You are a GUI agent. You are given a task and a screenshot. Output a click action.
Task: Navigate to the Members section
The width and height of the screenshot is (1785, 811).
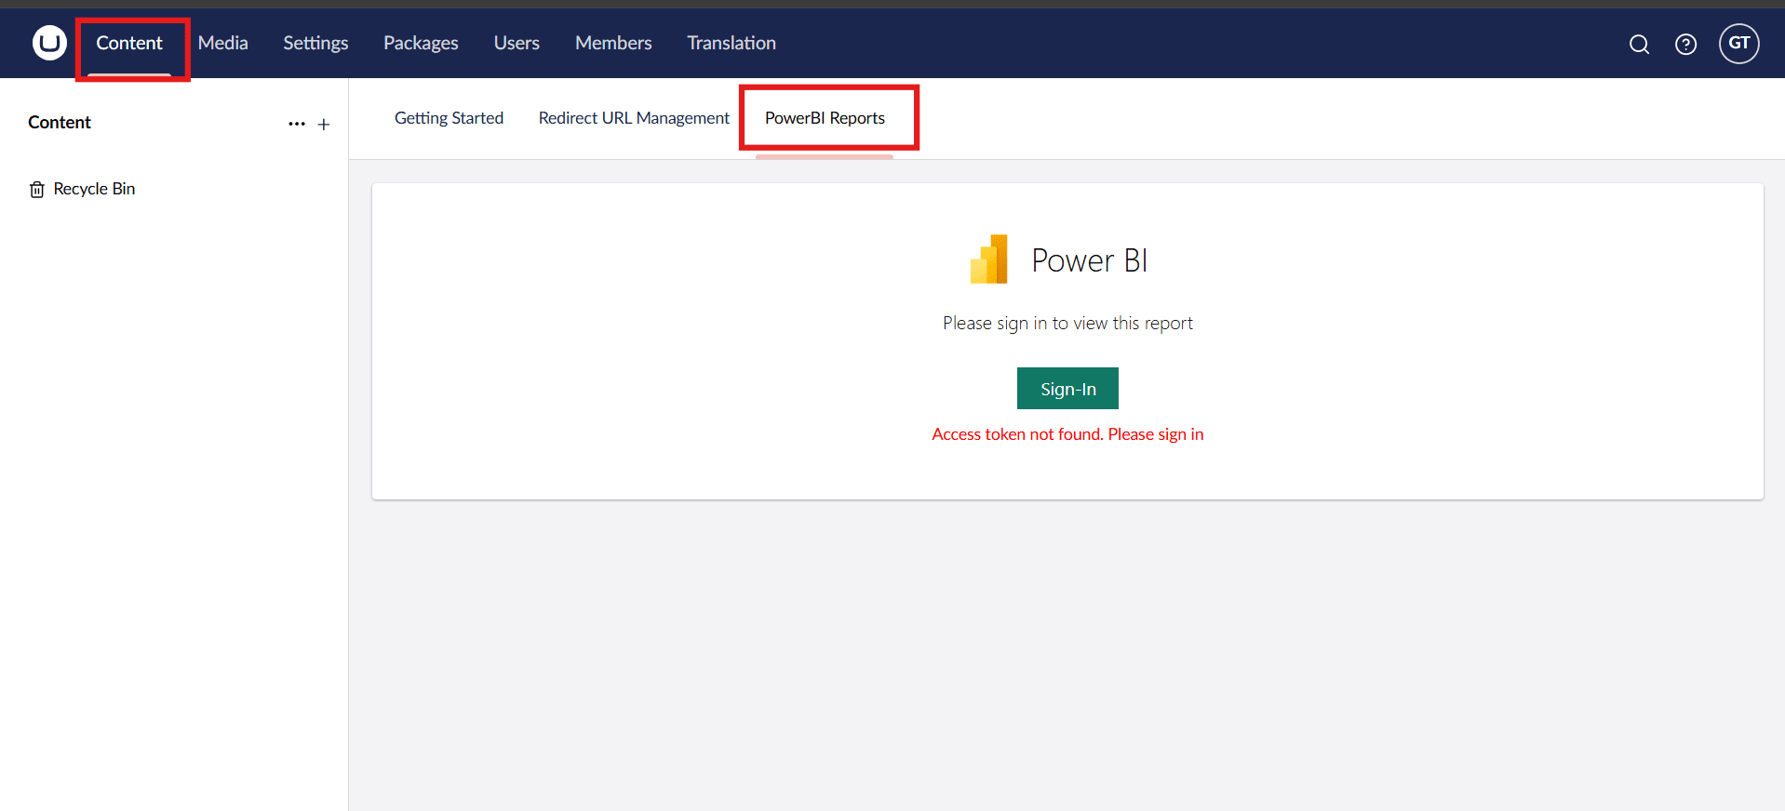coord(613,43)
